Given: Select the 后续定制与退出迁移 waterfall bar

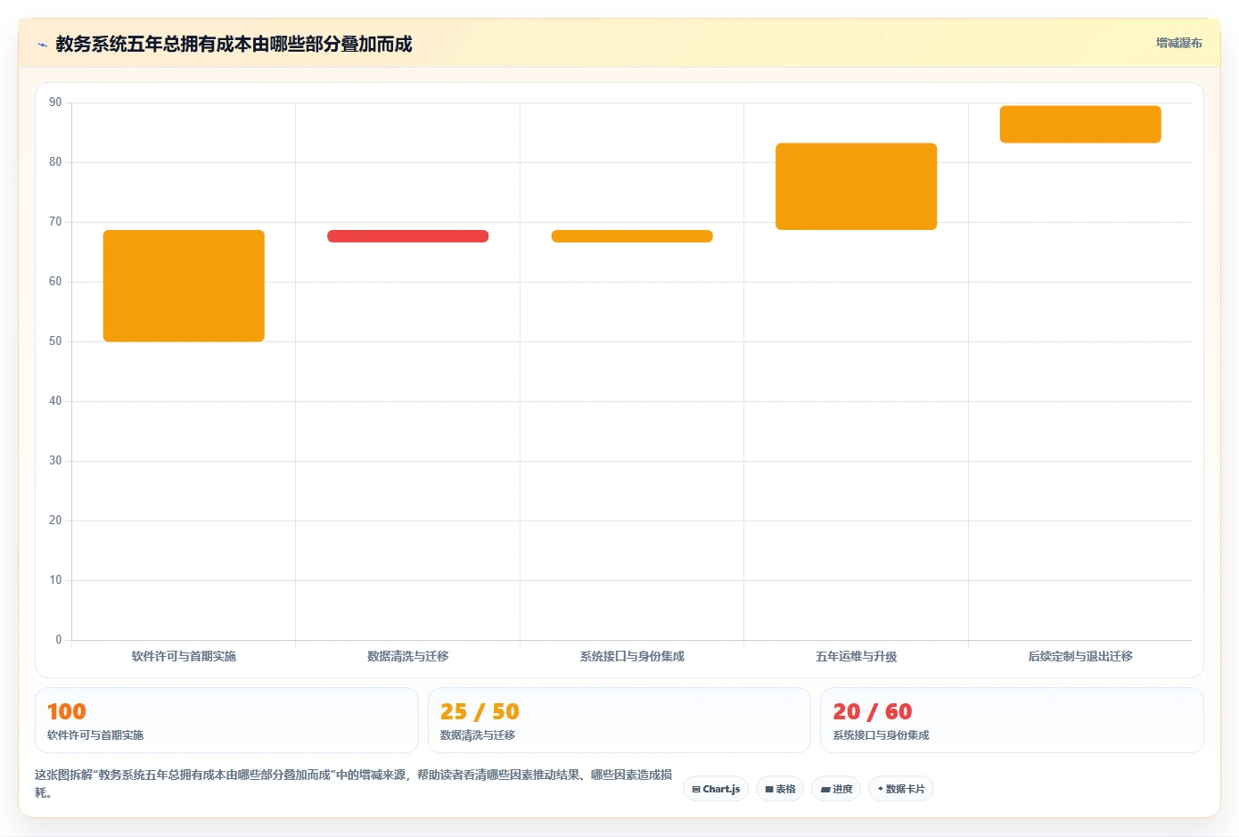Looking at the screenshot, I should point(1080,124).
